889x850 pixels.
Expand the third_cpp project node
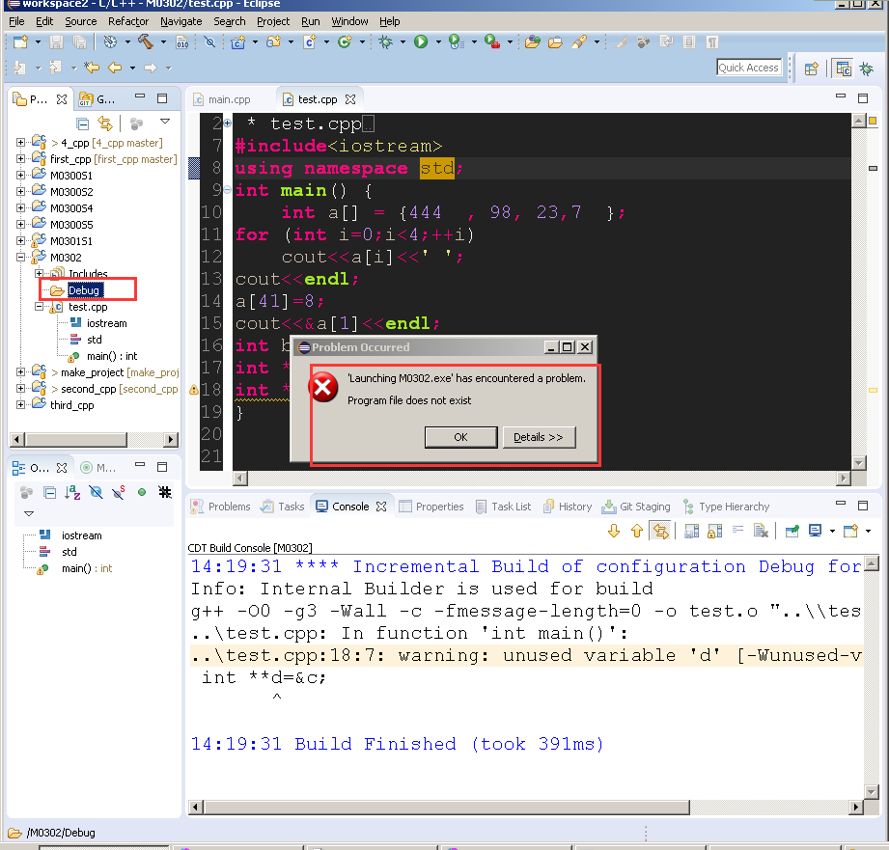point(21,405)
